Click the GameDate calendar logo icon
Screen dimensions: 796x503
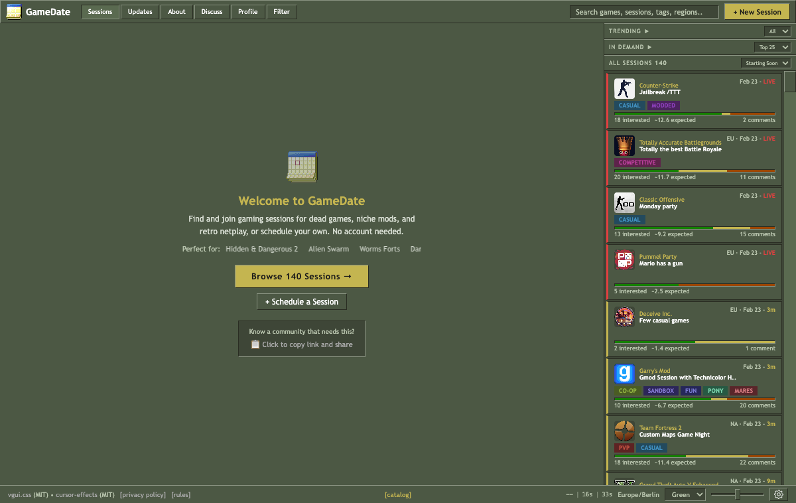13,11
